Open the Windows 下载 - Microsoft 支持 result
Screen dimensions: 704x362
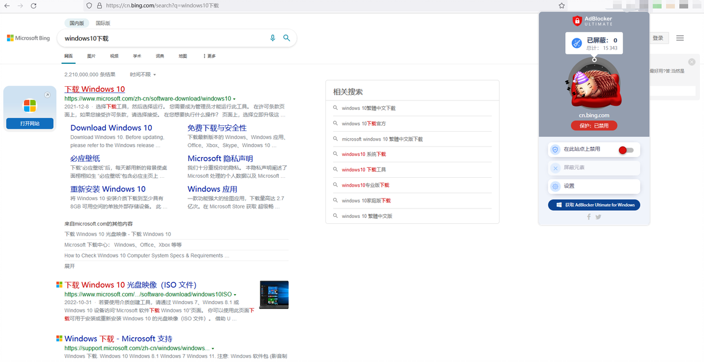(x=119, y=338)
